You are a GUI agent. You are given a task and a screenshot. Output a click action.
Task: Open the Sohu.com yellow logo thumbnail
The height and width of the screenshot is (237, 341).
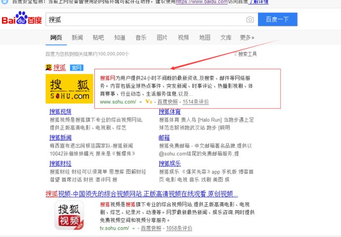tap(69, 89)
